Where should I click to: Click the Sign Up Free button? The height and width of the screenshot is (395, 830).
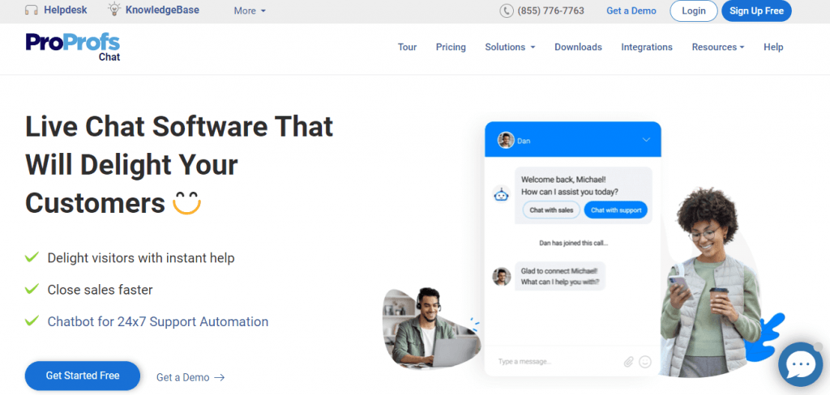click(756, 11)
